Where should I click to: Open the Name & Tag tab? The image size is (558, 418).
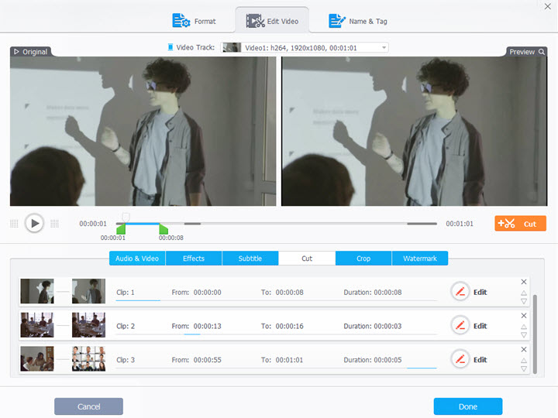click(x=357, y=21)
